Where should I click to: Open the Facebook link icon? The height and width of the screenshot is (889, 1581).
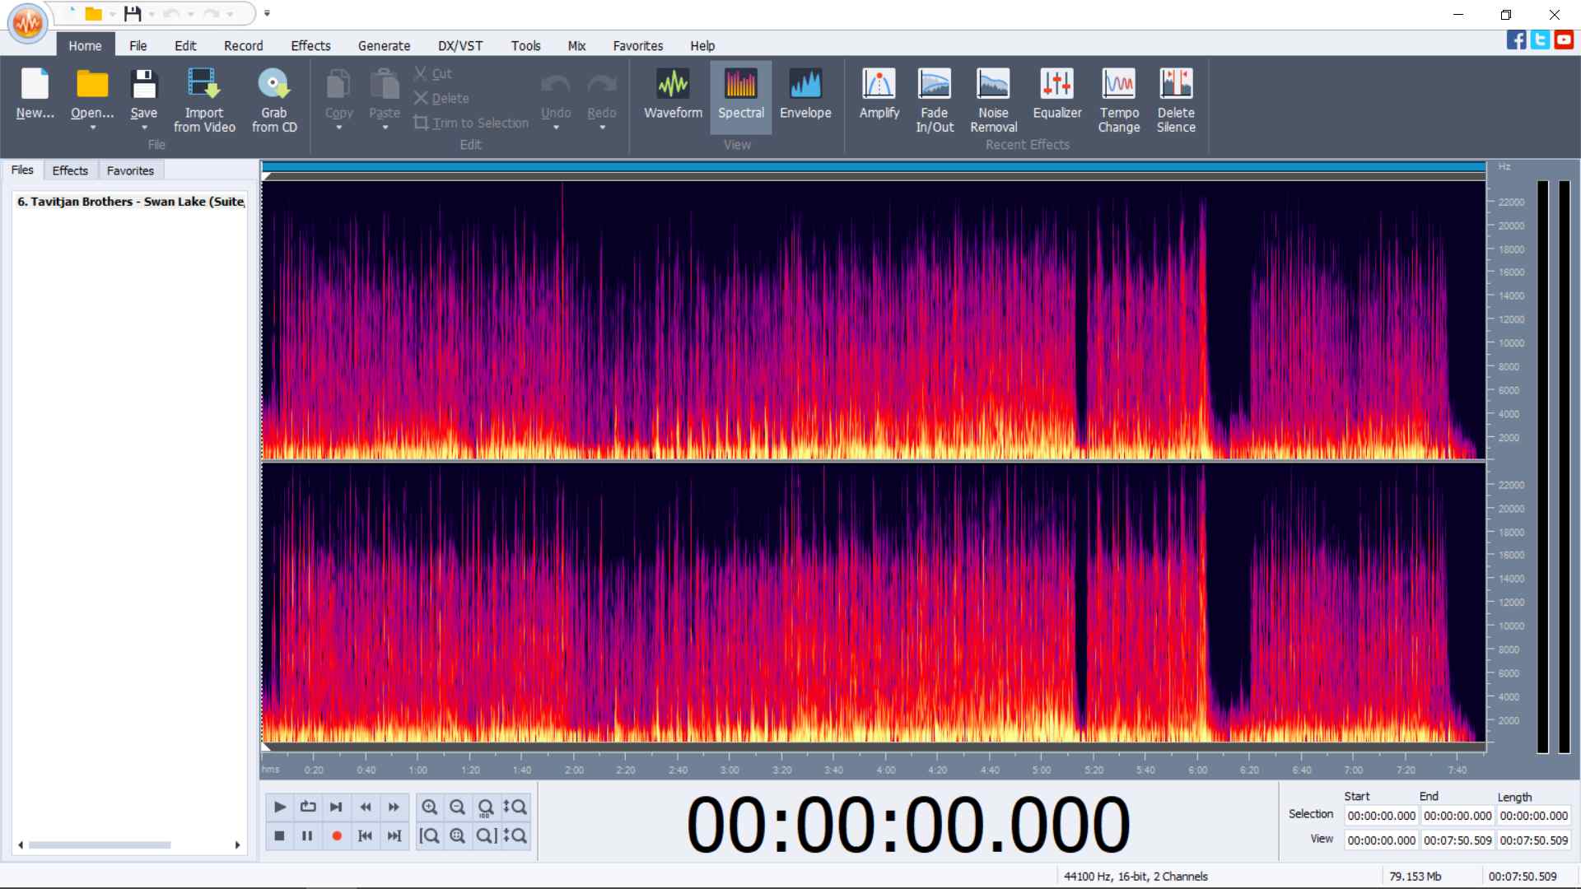[1516, 40]
